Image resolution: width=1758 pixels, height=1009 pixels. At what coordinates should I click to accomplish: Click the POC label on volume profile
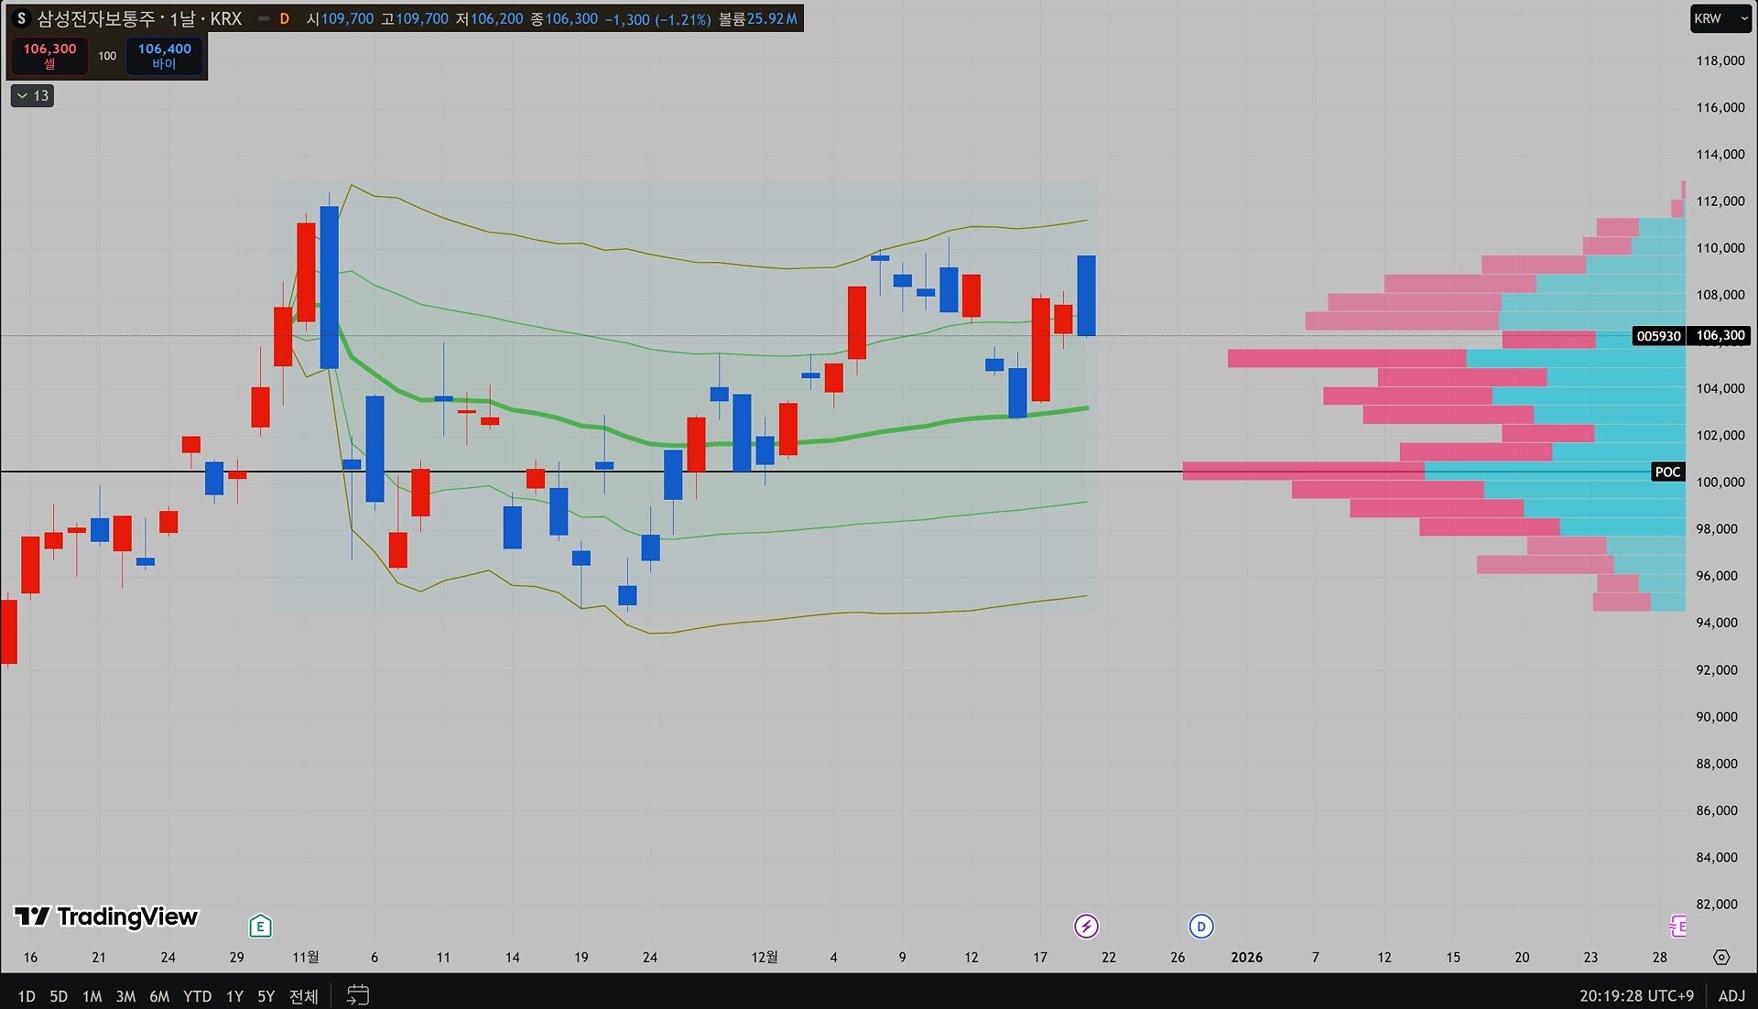coord(1667,472)
